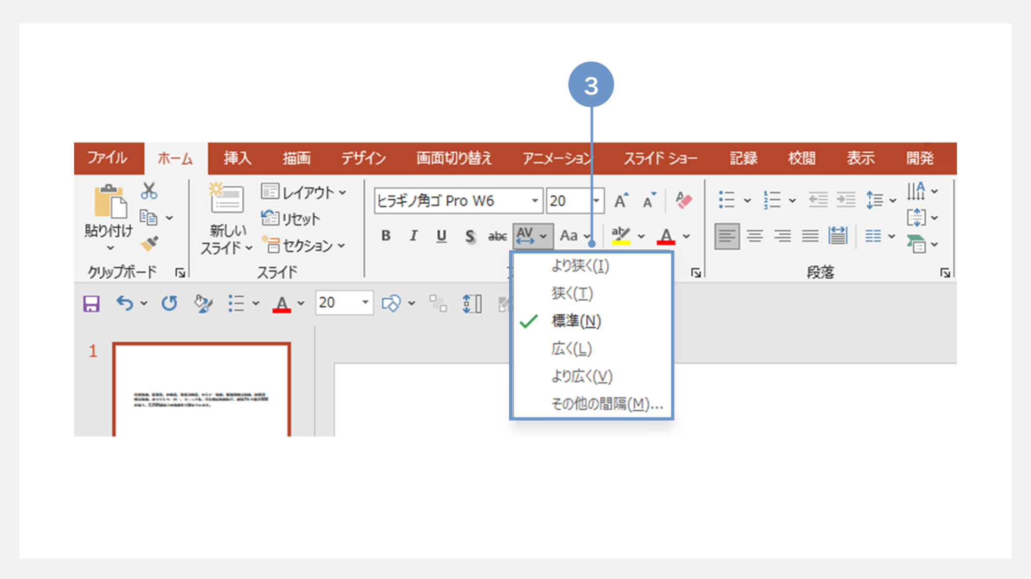Click the Text Direction icon
1031x579 pixels.
click(x=916, y=191)
